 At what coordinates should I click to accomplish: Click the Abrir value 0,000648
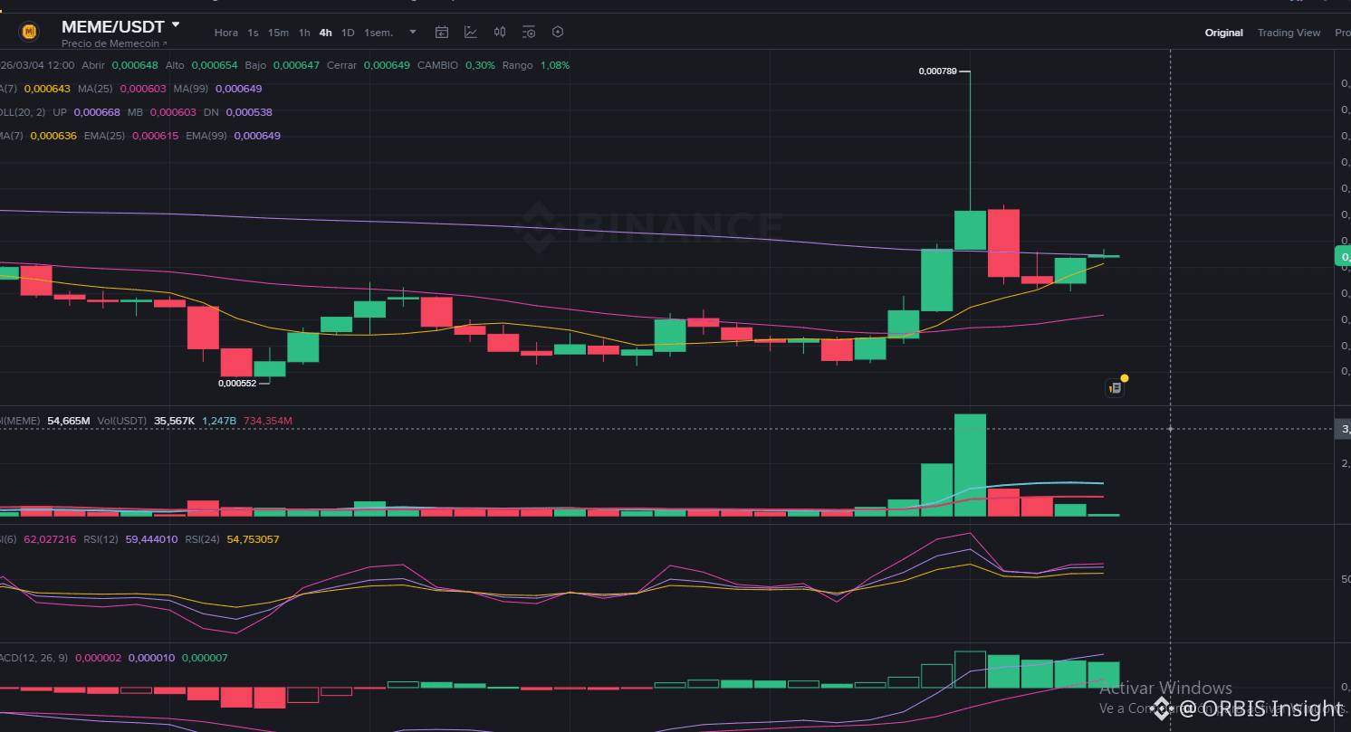136,65
